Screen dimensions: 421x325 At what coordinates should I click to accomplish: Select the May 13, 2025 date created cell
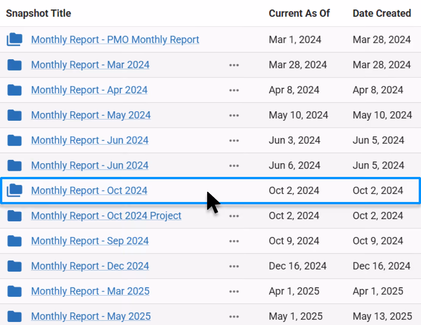[x=382, y=316]
